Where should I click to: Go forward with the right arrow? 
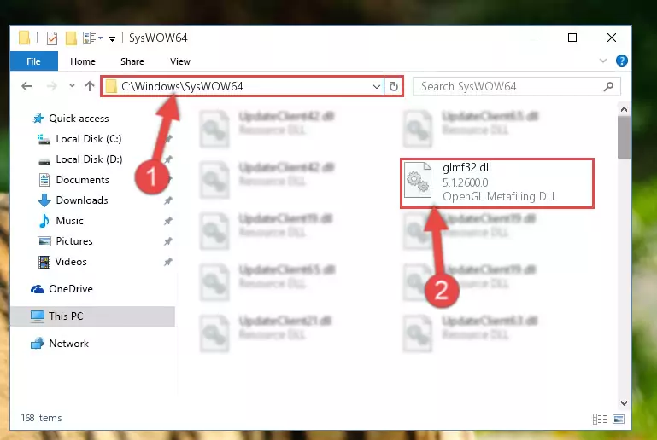coord(51,86)
